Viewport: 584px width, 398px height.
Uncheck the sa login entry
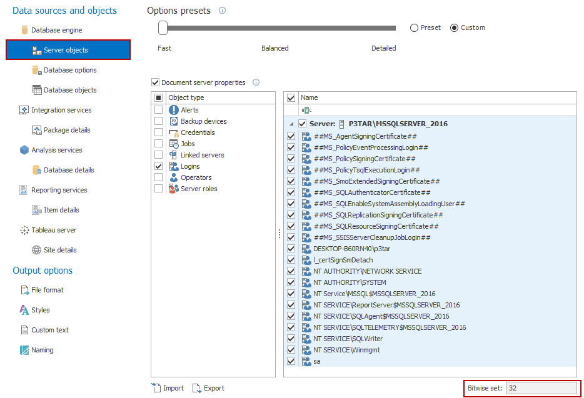click(291, 361)
